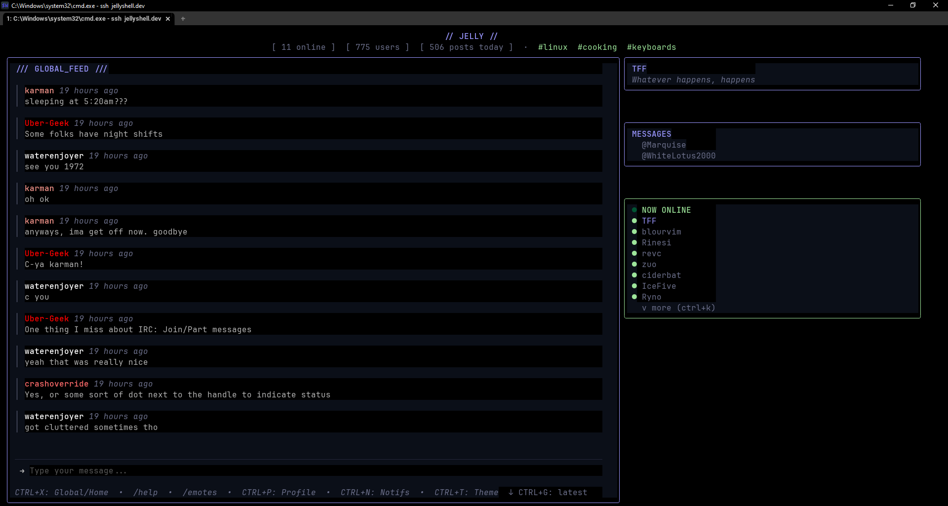Click the green NOW ONLINE bullet icon
Viewport: 948px width, 506px height.
pyautogui.click(x=634, y=210)
